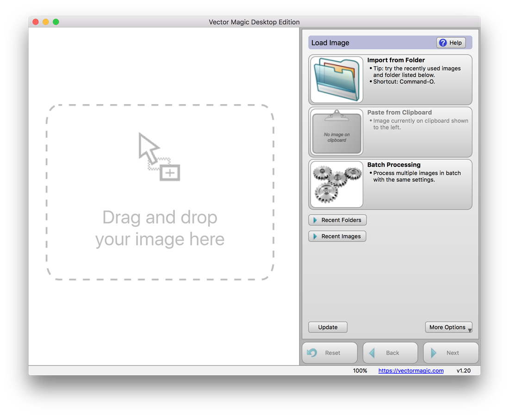Viewport: 509px width, 416px height.
Task: Expand the Recent Images section
Action: tap(337, 236)
